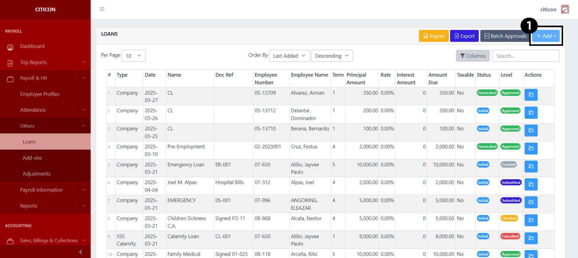
Task: Open folder action for Alpas, Joel loan
Action: tap(531, 184)
